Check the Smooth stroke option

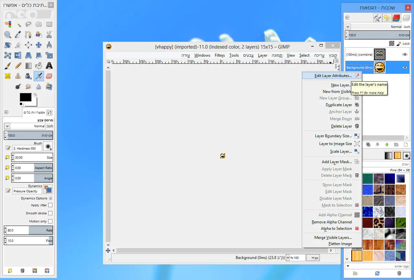(50, 213)
